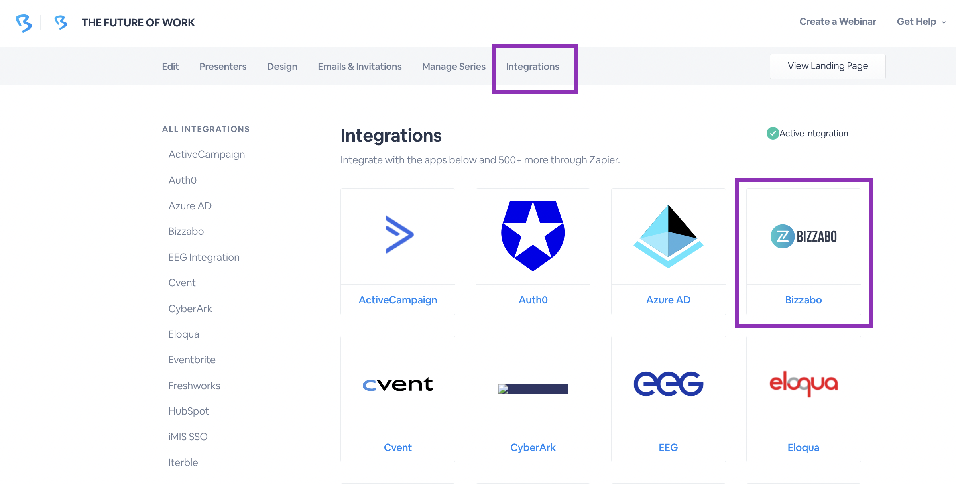Click the ALL INTEGRATIONS sidebar heading
The width and height of the screenshot is (956, 484).
pos(206,129)
